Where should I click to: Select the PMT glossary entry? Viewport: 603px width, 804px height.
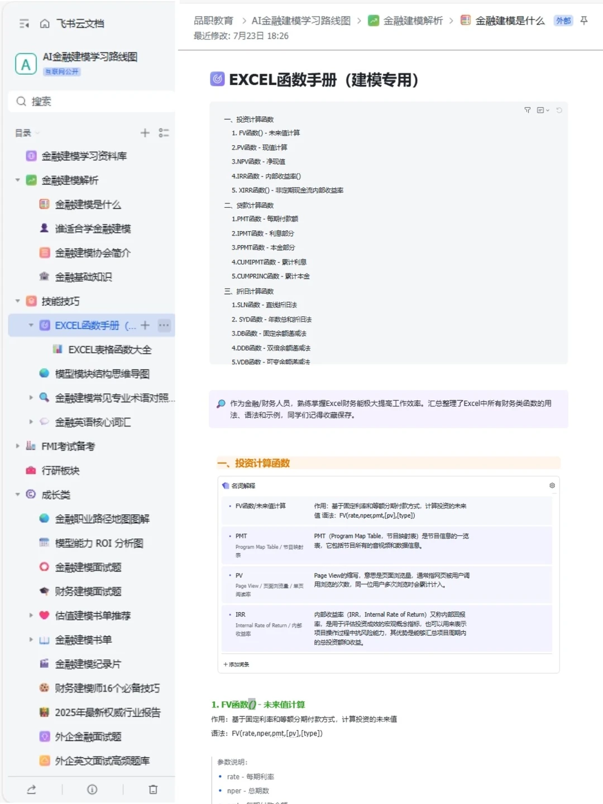[386, 545]
